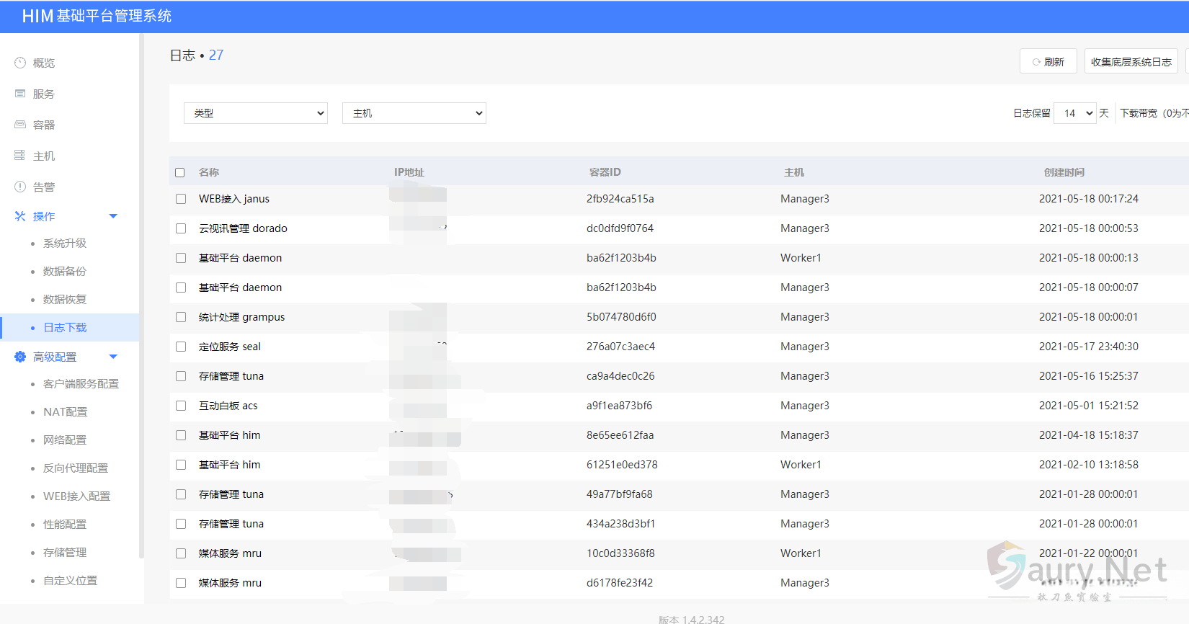
Task: Check the select-all checkbox in table header
Action: point(180,172)
